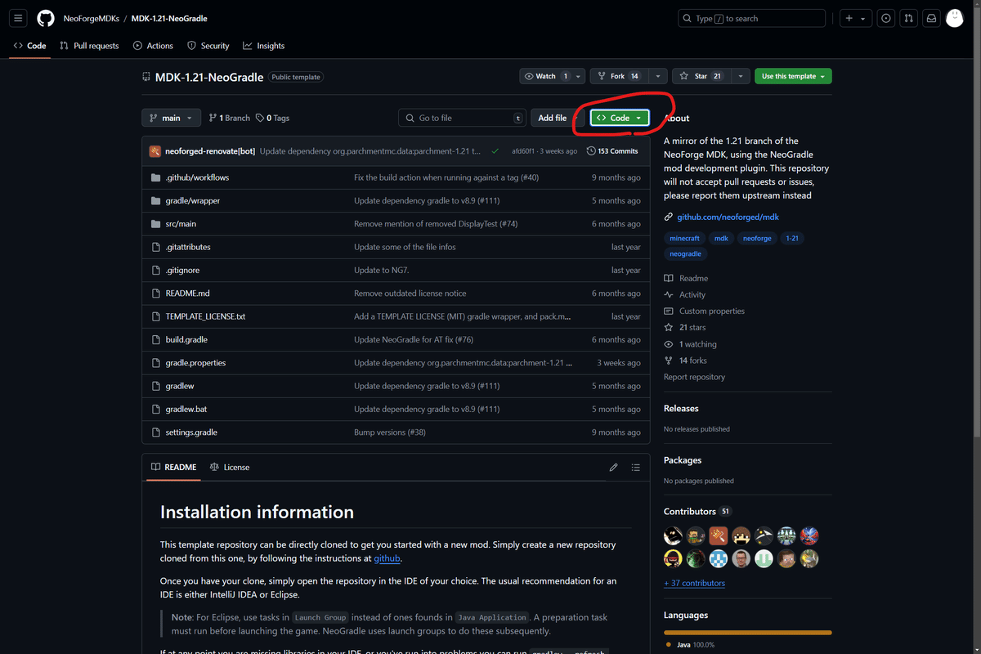This screenshot has height=654, width=981.
Task: Open the user avatar menu
Action: pos(955,18)
